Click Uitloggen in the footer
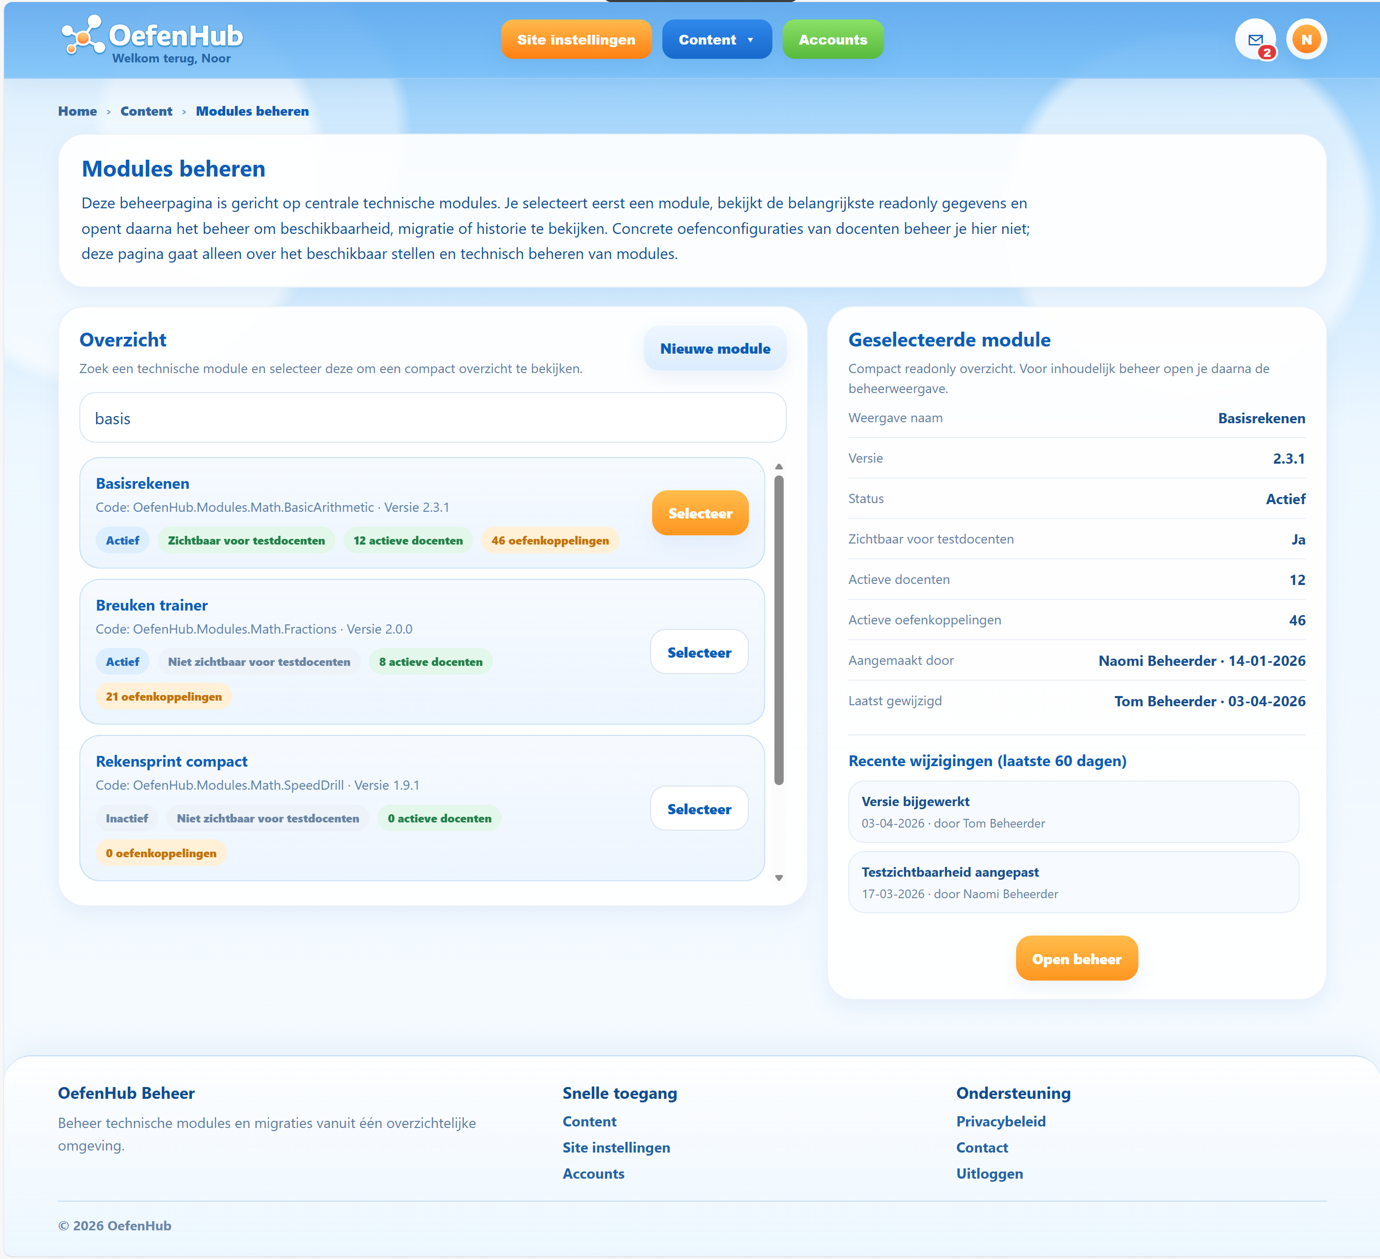This screenshot has height=1259, width=1380. pyautogui.click(x=989, y=1174)
